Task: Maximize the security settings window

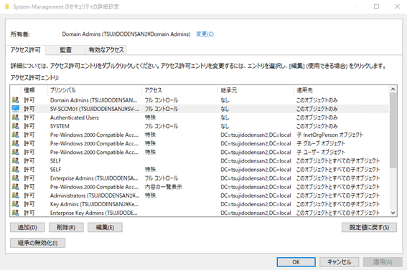Action: click(376, 6)
